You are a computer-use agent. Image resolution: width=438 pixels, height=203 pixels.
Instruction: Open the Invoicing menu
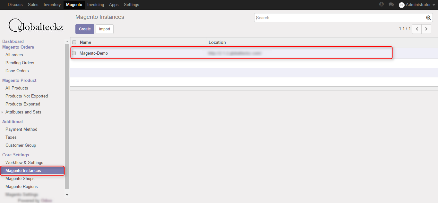[96, 5]
